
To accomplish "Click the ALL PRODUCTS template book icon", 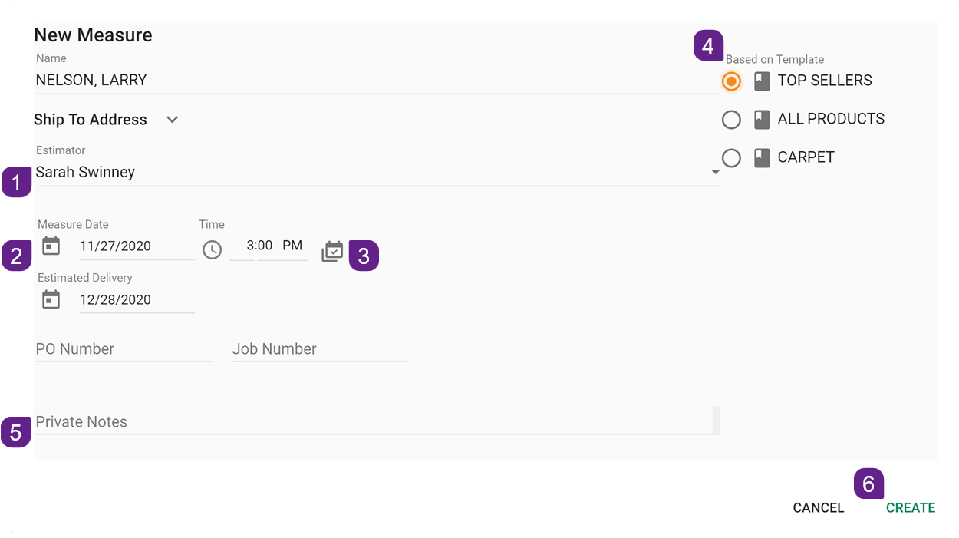I will 761,119.
